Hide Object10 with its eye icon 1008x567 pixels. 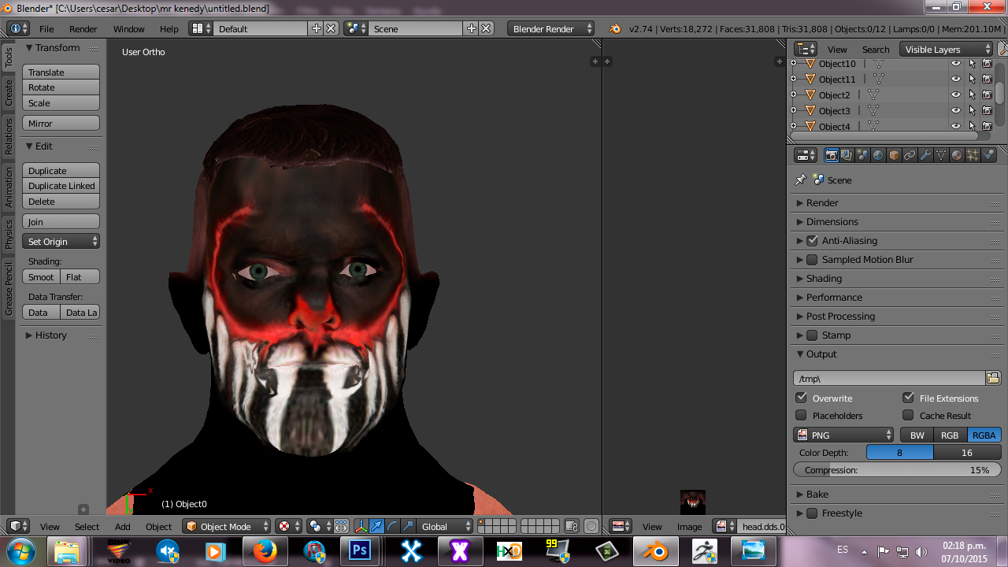(956, 63)
